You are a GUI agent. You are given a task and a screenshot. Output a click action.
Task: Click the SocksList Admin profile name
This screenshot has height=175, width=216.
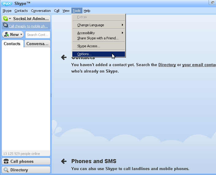coord(31,19)
